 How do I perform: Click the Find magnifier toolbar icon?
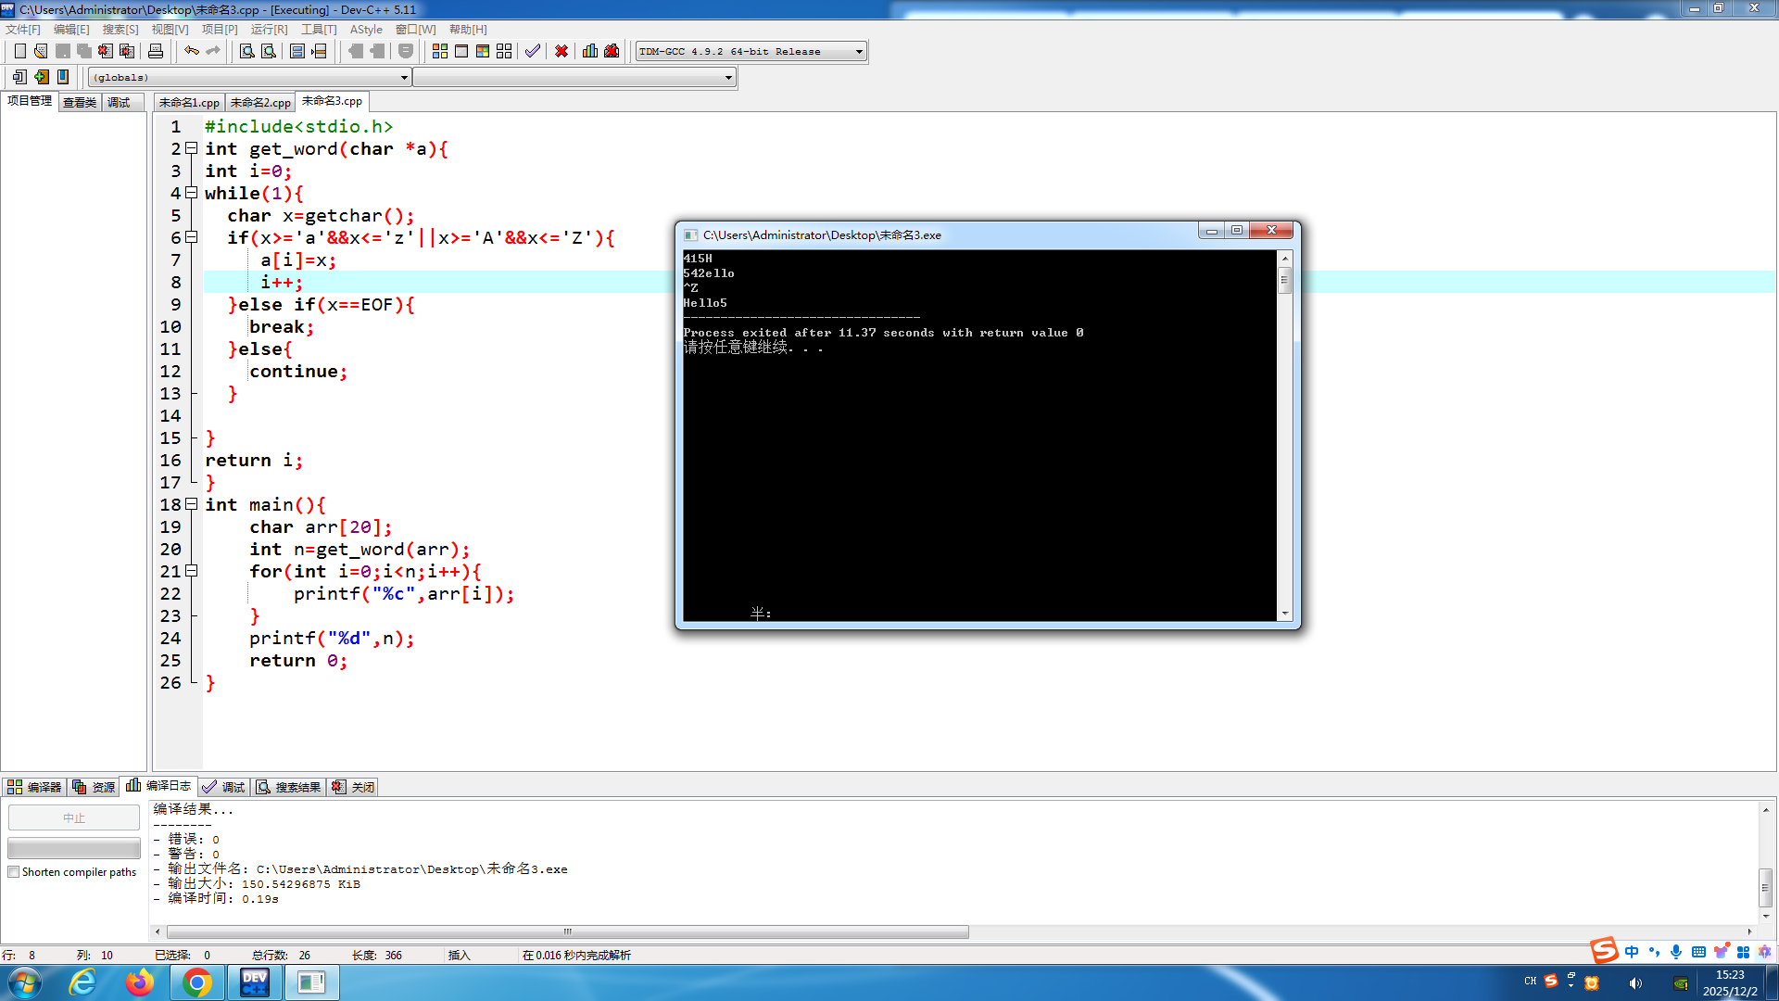(246, 51)
